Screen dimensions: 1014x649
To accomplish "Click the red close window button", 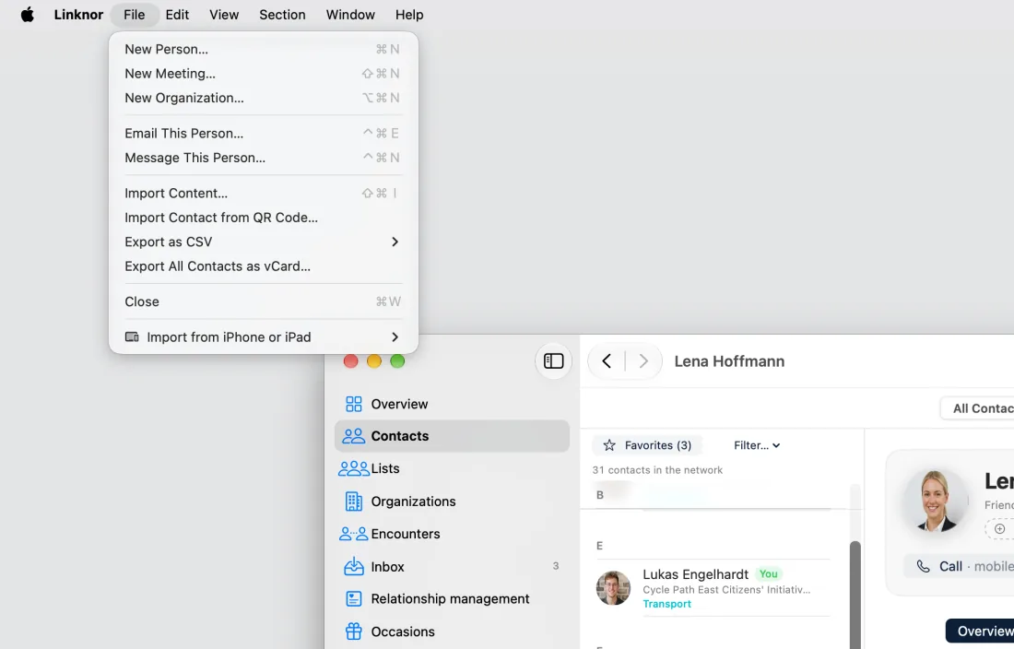I will coord(350,361).
